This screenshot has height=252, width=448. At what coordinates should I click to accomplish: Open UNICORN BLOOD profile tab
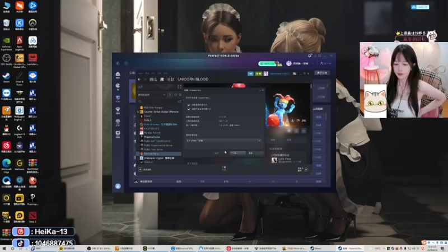click(193, 80)
